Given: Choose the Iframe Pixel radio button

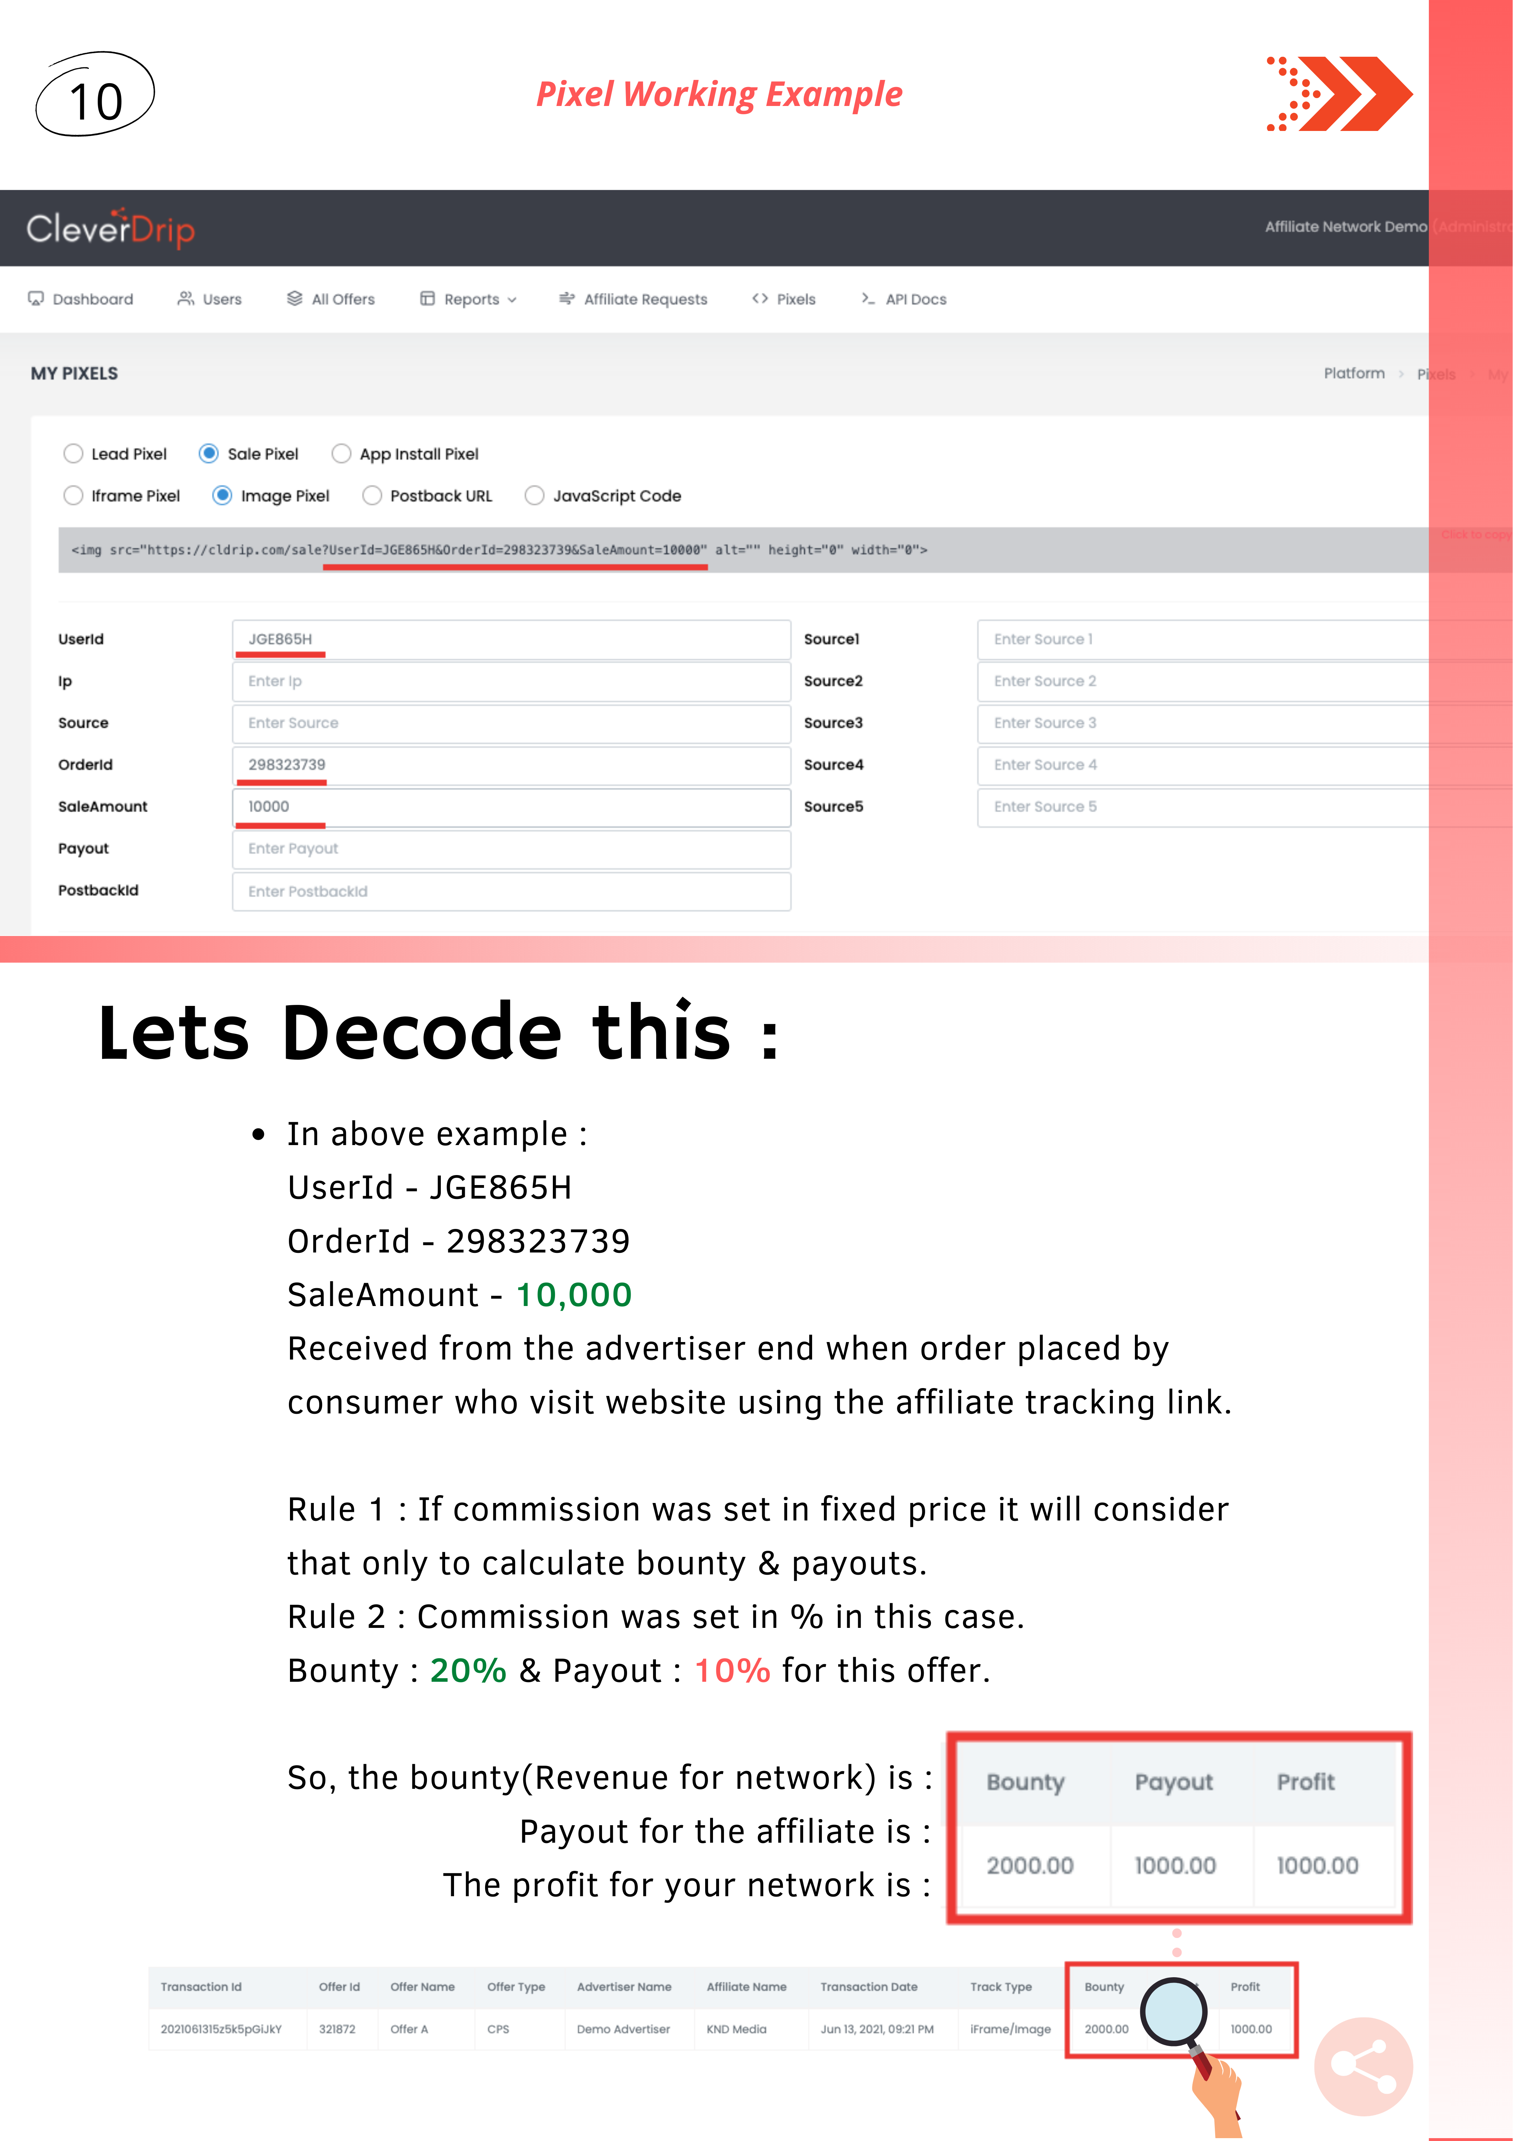Looking at the screenshot, I should (x=73, y=496).
